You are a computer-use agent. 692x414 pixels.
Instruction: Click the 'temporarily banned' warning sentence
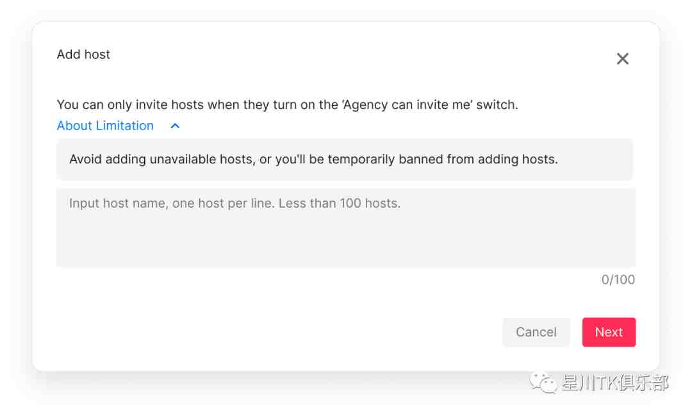(313, 159)
